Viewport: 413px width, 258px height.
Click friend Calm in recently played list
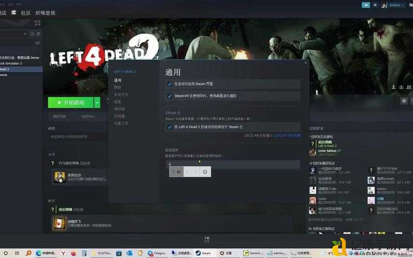point(322,199)
